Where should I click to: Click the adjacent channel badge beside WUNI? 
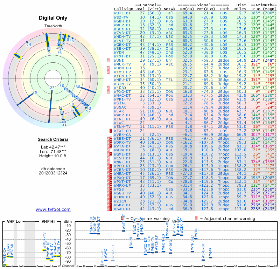108,60
